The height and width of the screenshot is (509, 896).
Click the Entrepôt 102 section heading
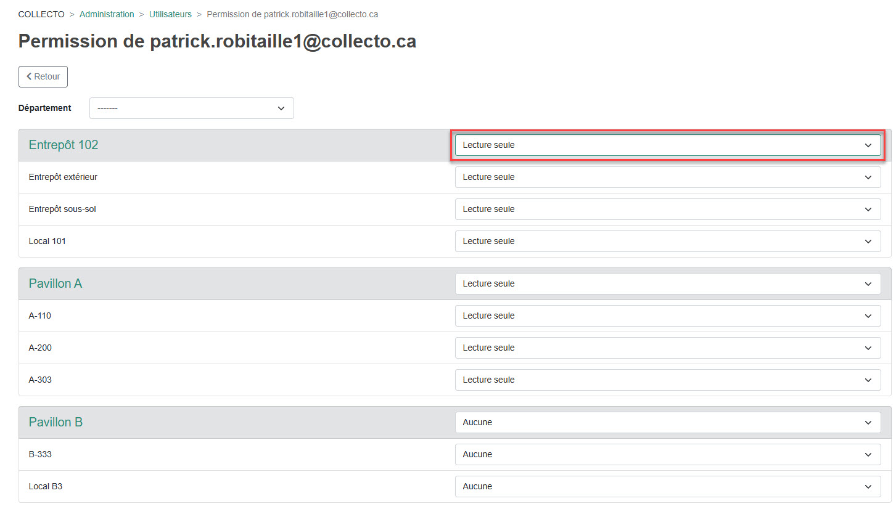click(x=64, y=145)
